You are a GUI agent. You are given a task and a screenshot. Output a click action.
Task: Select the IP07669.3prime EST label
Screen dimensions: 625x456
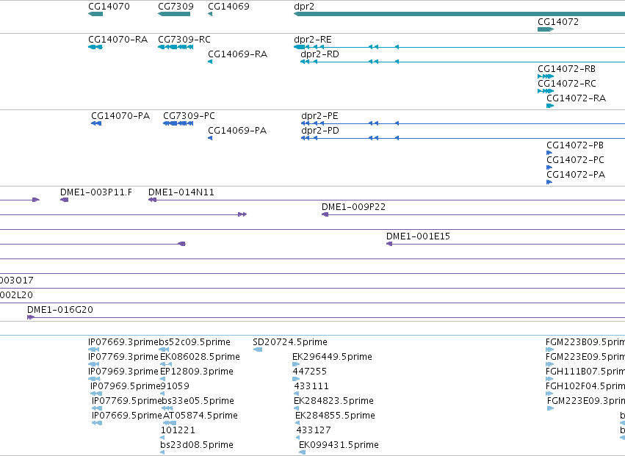tap(123, 342)
